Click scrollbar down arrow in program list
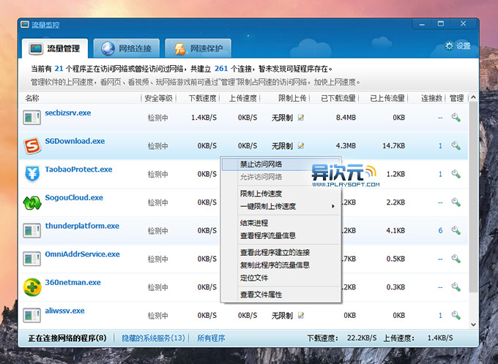 click(473, 325)
